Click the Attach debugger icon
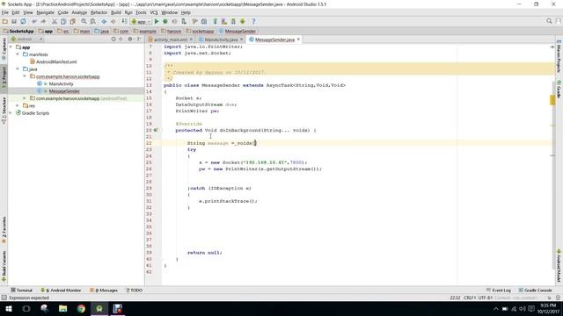This screenshot has width=563, height=316. [x=184, y=21]
